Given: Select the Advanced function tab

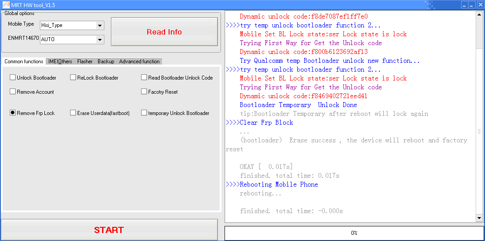Looking at the screenshot, I should pyautogui.click(x=139, y=61).
